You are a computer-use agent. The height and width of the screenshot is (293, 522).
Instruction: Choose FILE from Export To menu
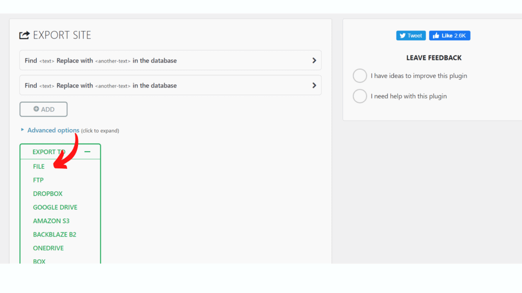point(39,166)
